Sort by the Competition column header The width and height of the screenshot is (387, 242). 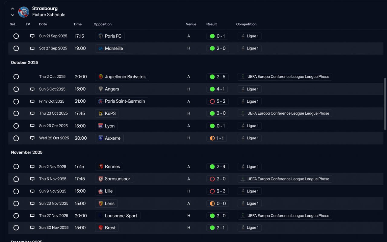(x=246, y=24)
